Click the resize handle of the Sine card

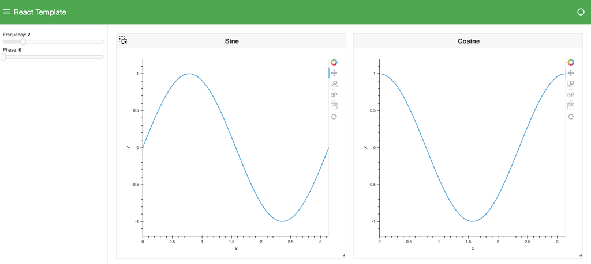[x=343, y=255]
